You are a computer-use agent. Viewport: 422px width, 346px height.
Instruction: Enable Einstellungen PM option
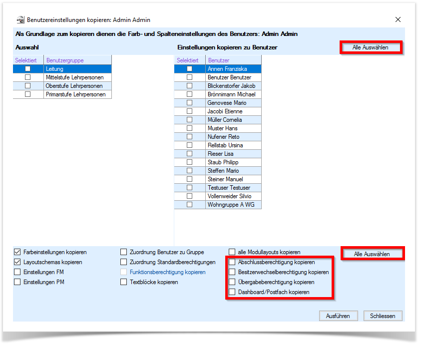pos(17,282)
